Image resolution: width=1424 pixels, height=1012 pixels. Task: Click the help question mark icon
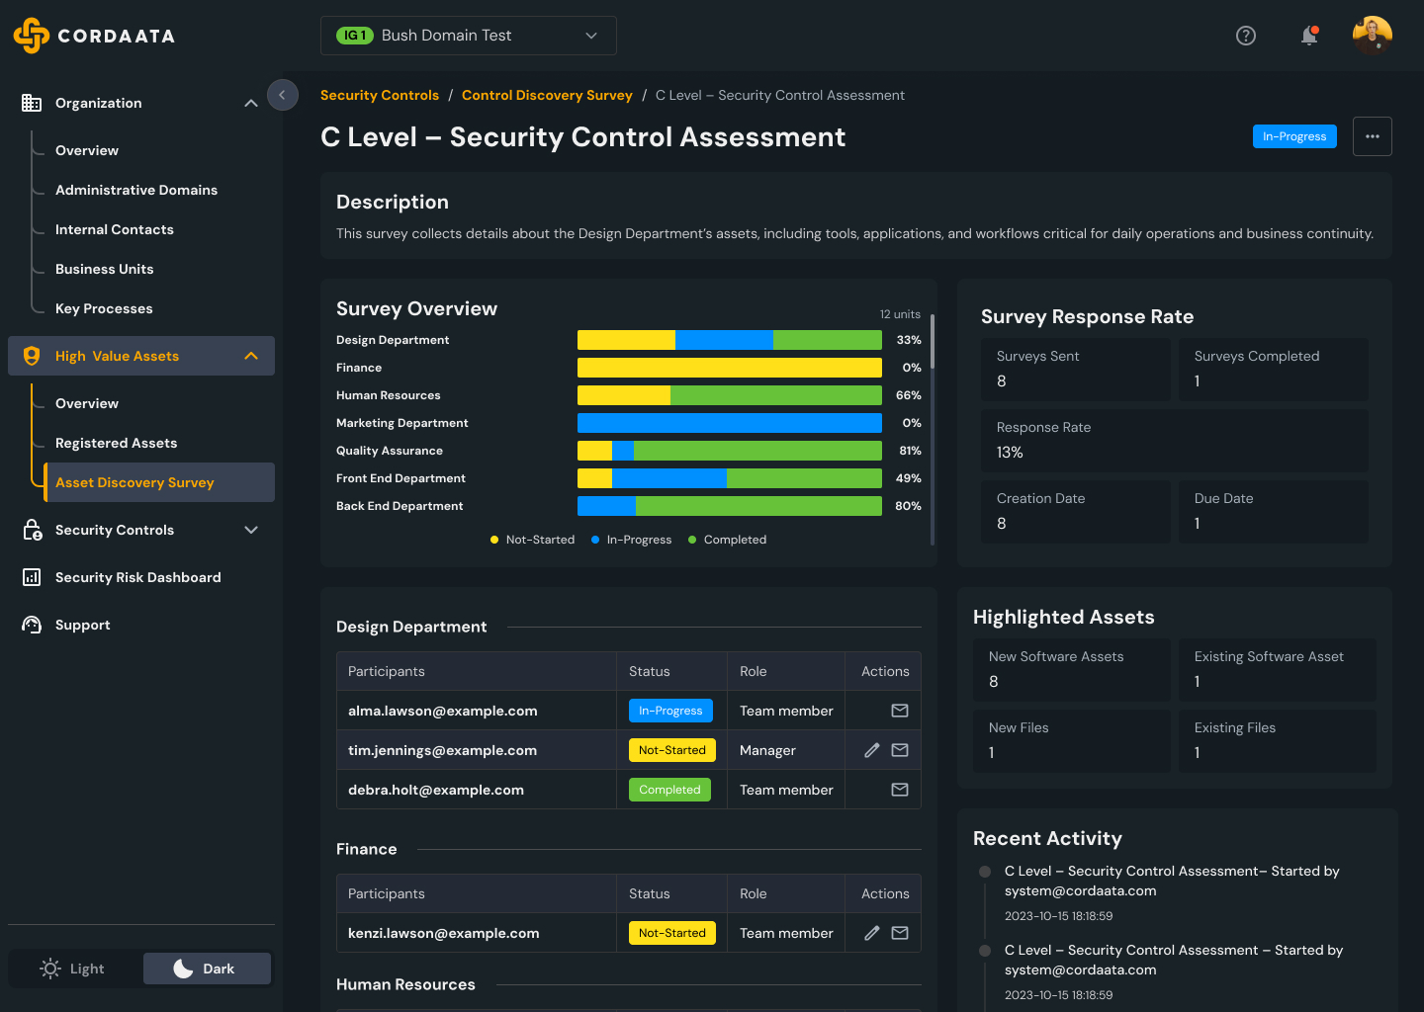(x=1246, y=36)
